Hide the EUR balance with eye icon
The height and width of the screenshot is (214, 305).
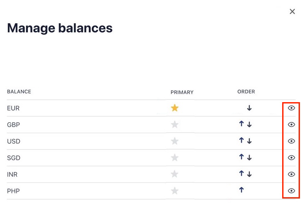pos(291,108)
